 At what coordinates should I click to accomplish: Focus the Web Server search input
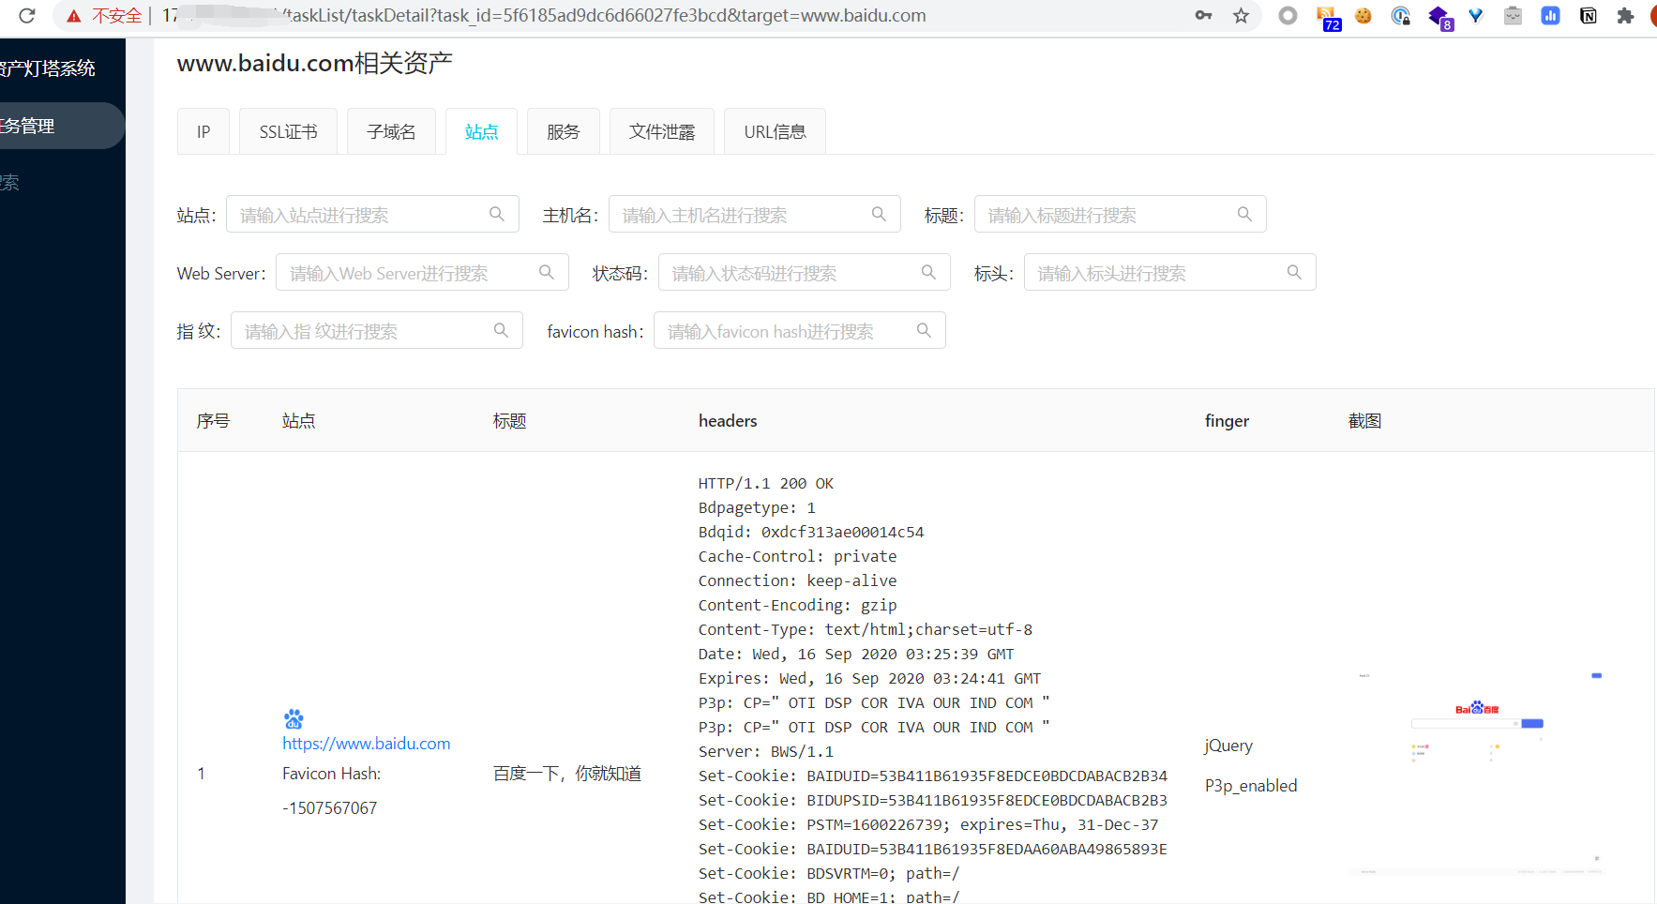(x=422, y=272)
